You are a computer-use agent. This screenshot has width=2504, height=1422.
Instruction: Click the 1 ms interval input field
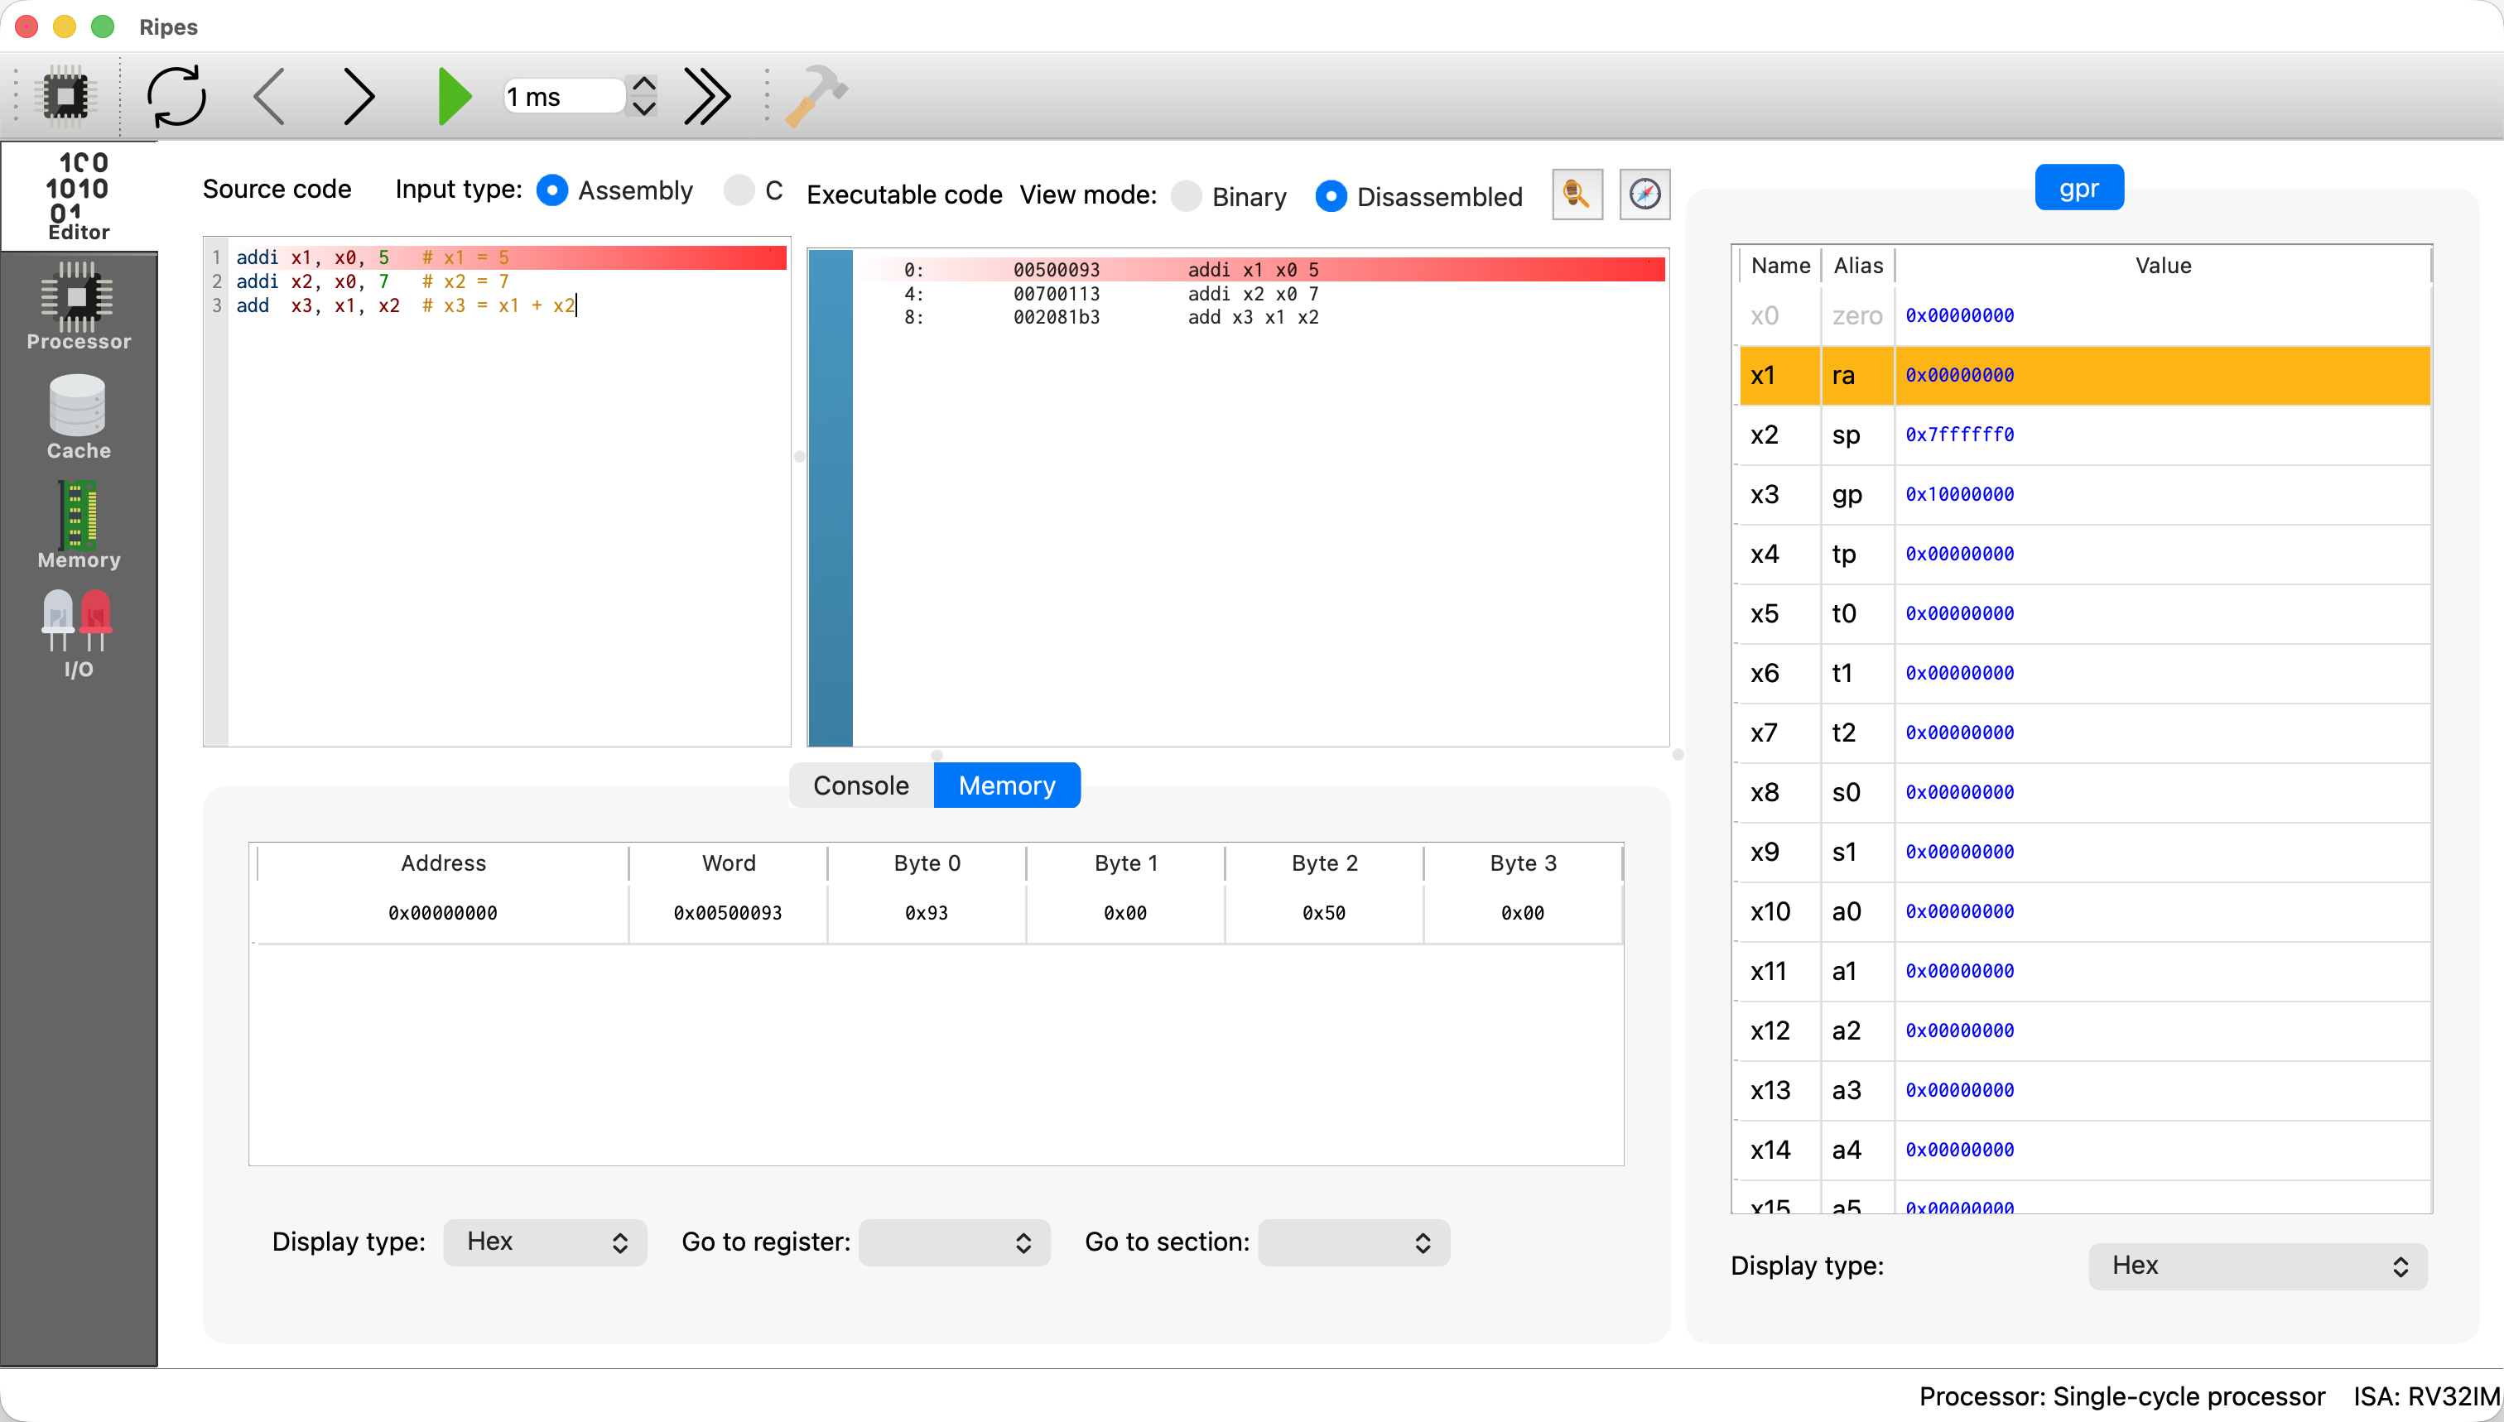565,96
